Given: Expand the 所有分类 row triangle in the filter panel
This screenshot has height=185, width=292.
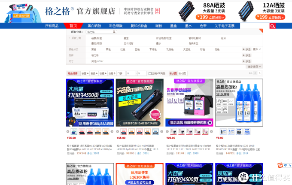Looking at the screenshot, I should (x=69, y=38).
